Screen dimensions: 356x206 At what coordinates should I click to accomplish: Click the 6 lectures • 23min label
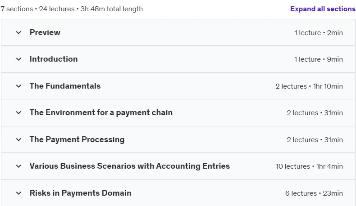point(314,193)
